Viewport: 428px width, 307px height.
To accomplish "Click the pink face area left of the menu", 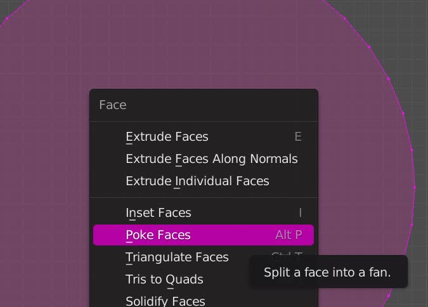I will click(44, 190).
